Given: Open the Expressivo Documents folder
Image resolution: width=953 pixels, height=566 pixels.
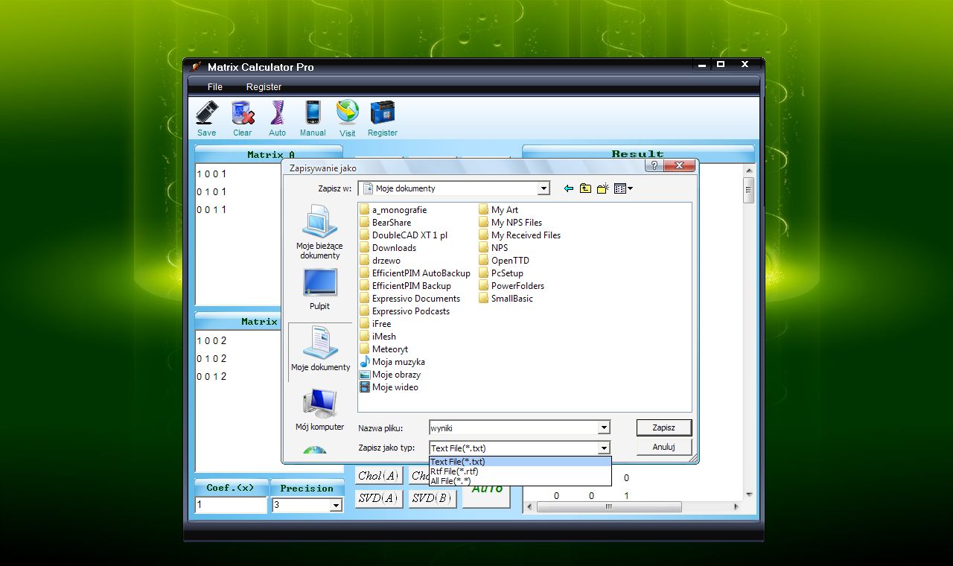Looking at the screenshot, I should pyautogui.click(x=409, y=299).
